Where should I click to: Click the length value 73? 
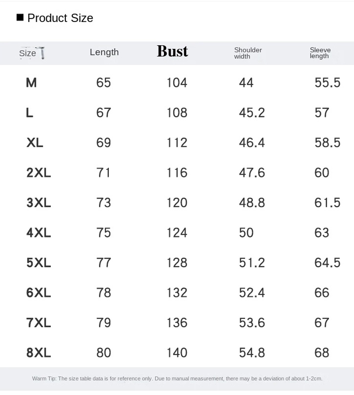[104, 203]
